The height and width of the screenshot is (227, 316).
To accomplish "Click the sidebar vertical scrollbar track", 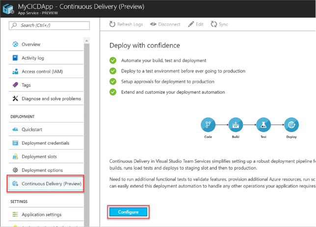I will pos(87,135).
